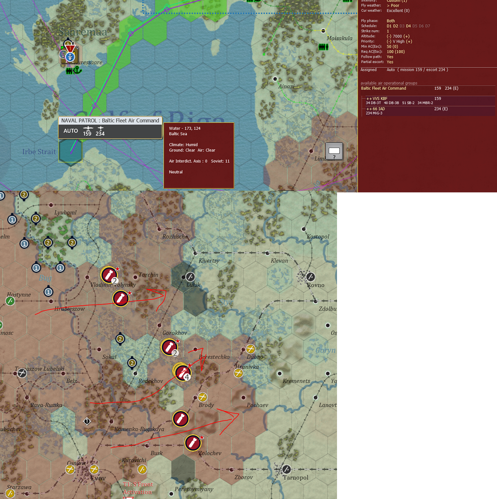Click Naval Patrol Baltic Fleet Air Command header
497x499 pixels.
coord(110,121)
